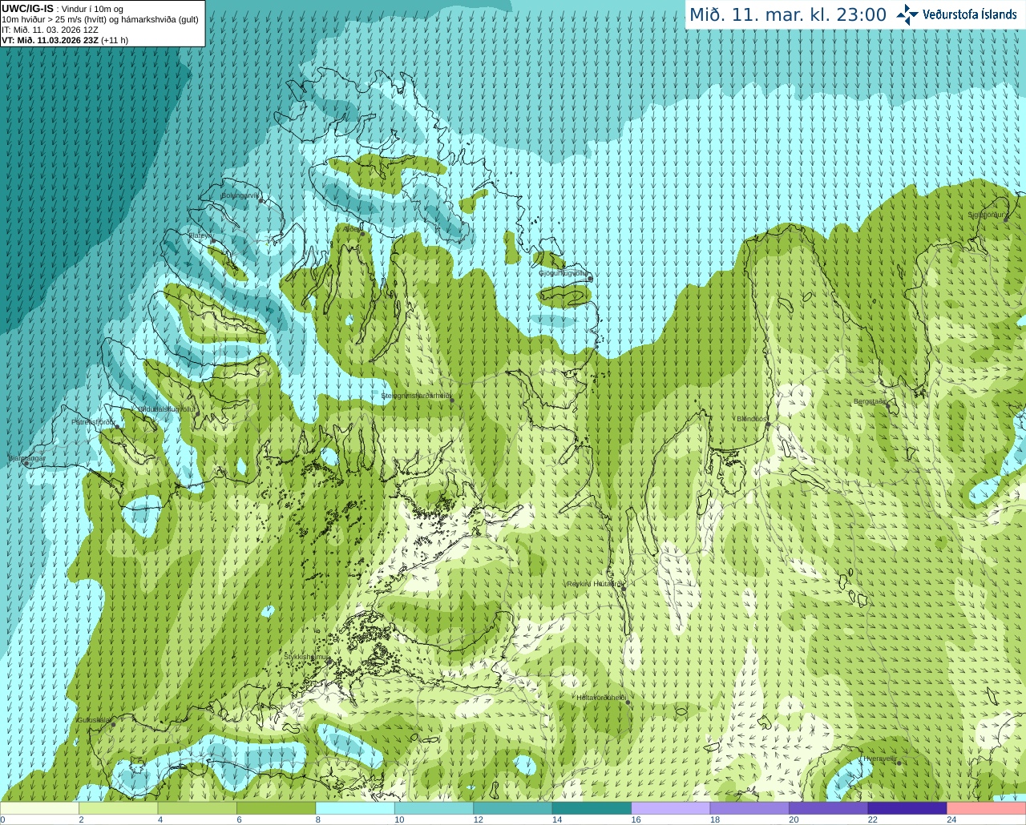
Task: Click the Flateyri station dot
Action: point(213,240)
